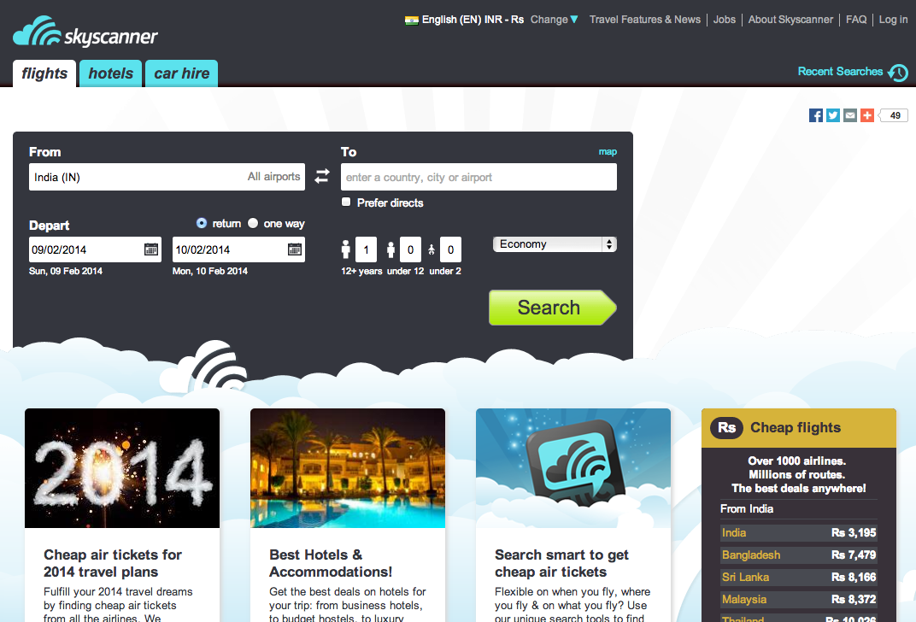The image size is (916, 622).
Task: Open the depart date calendar icon
Action: click(x=151, y=249)
